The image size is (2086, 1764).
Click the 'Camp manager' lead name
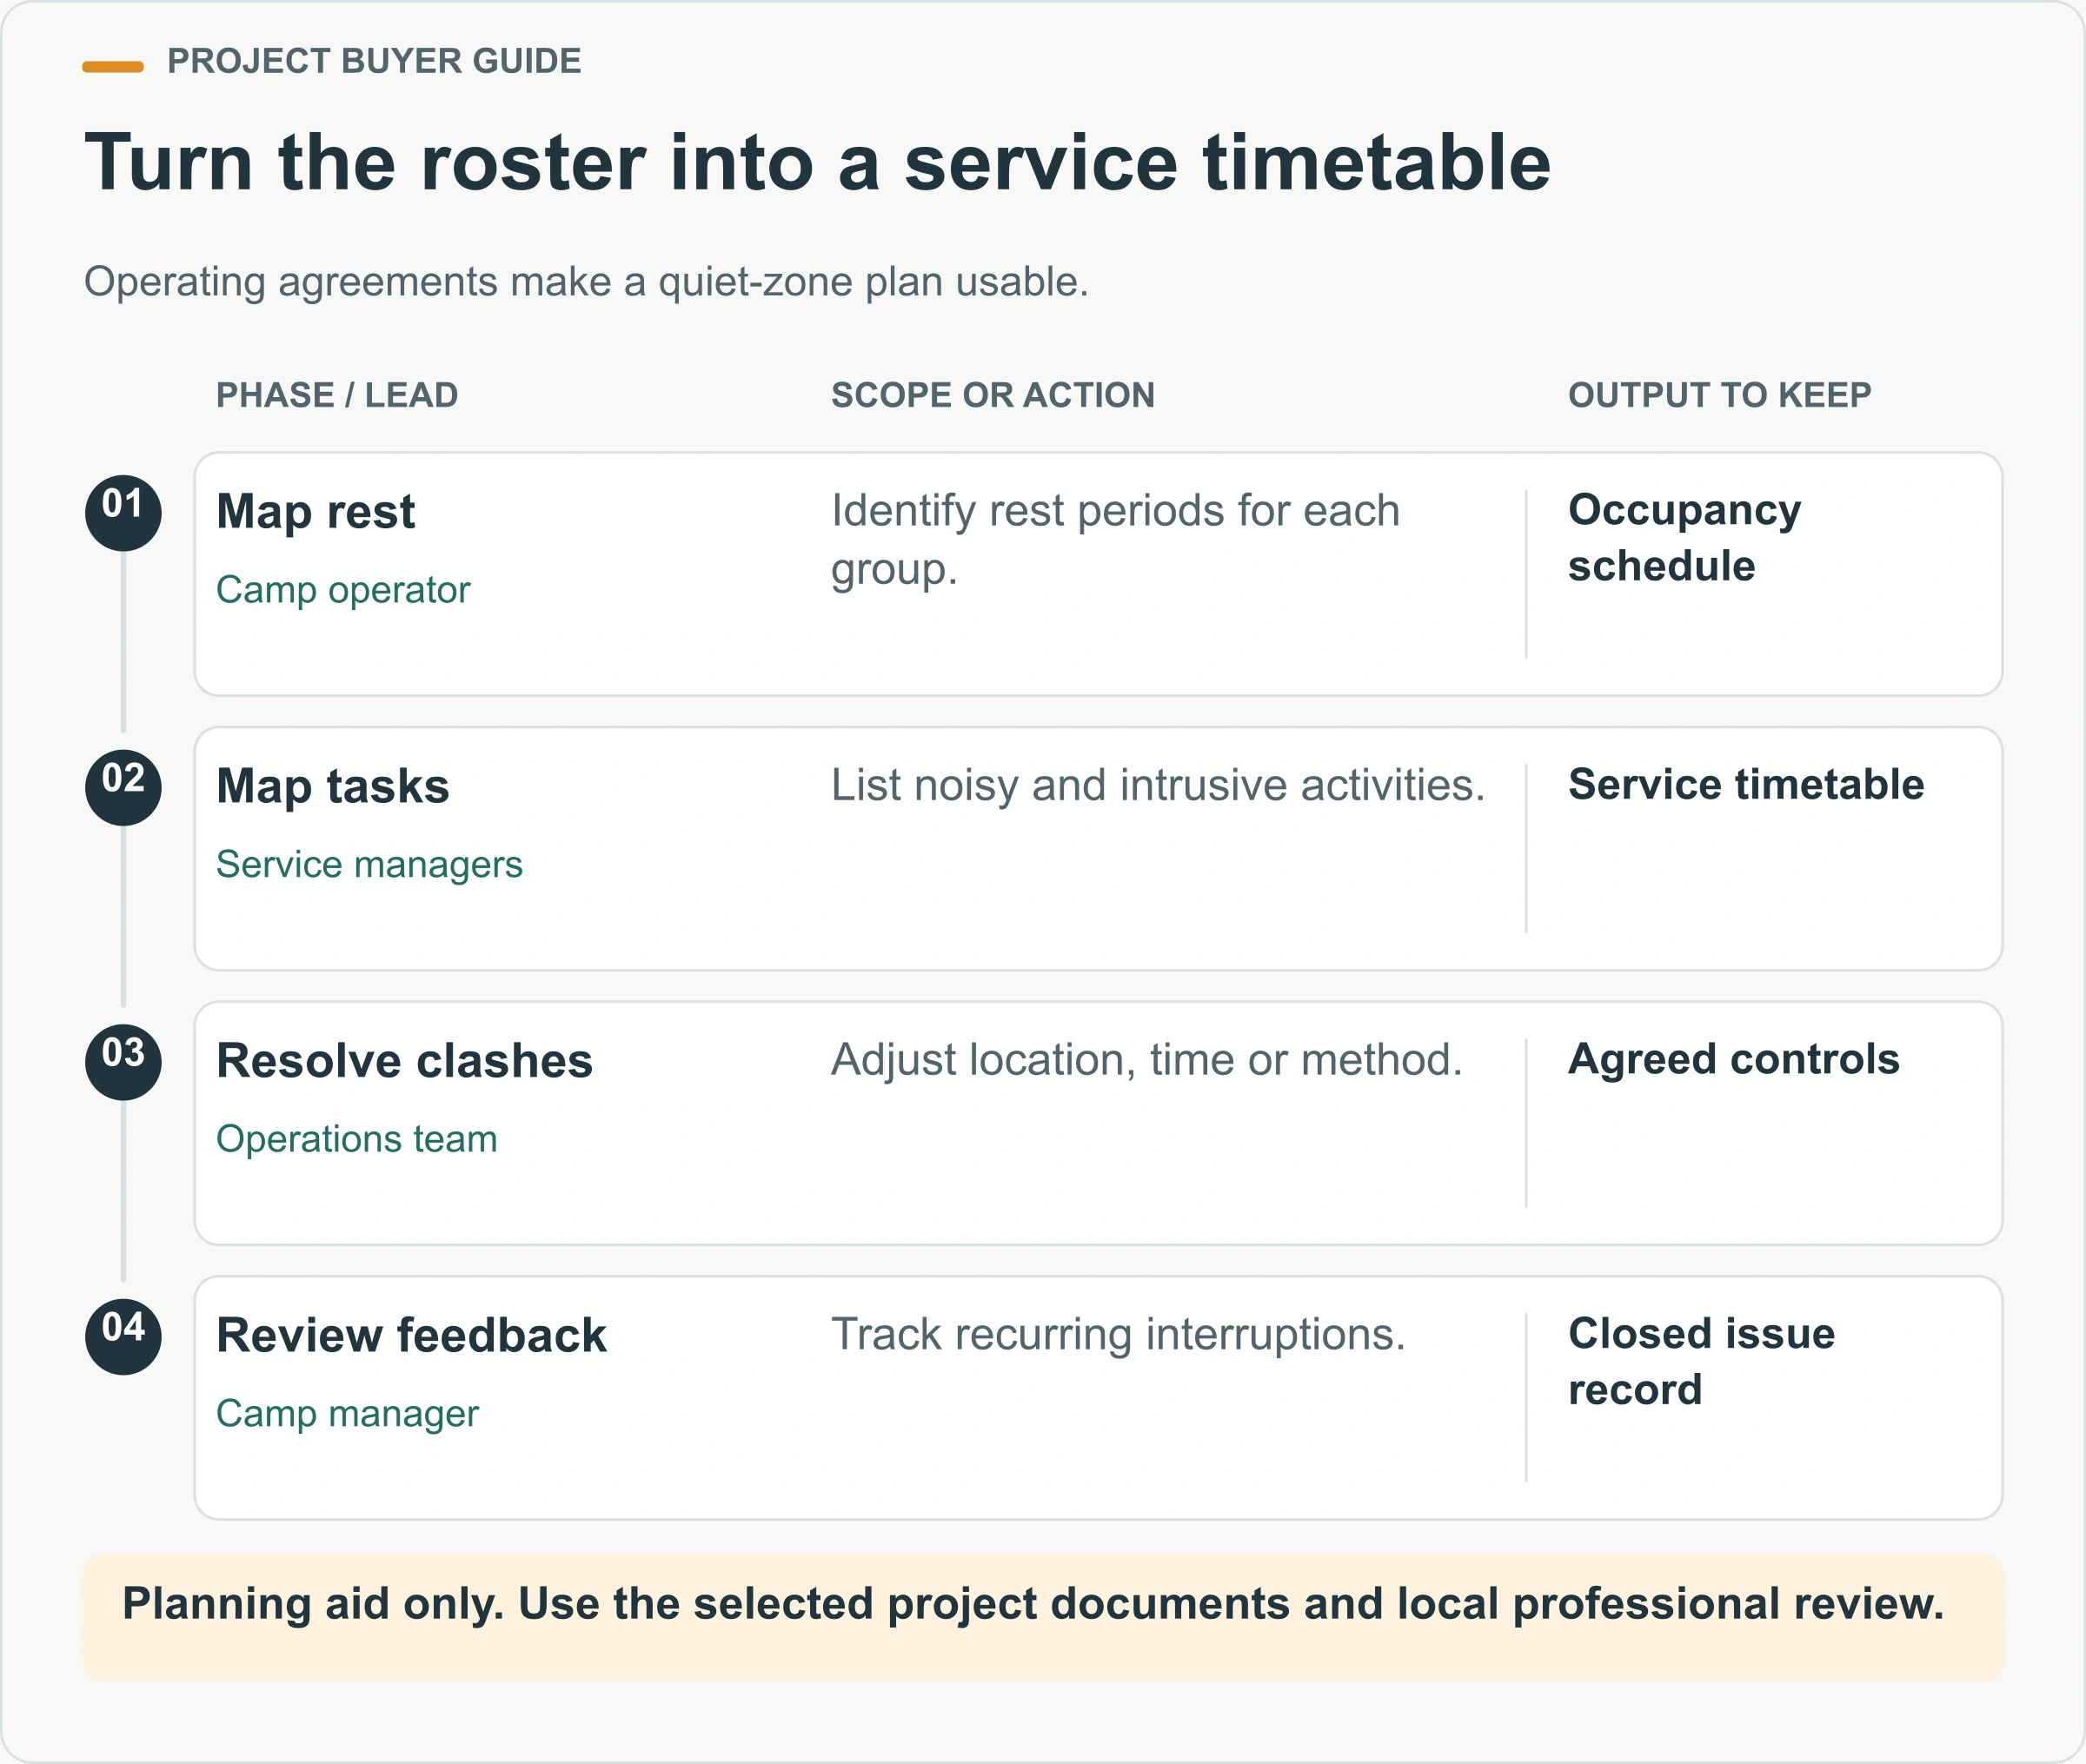(x=347, y=1414)
